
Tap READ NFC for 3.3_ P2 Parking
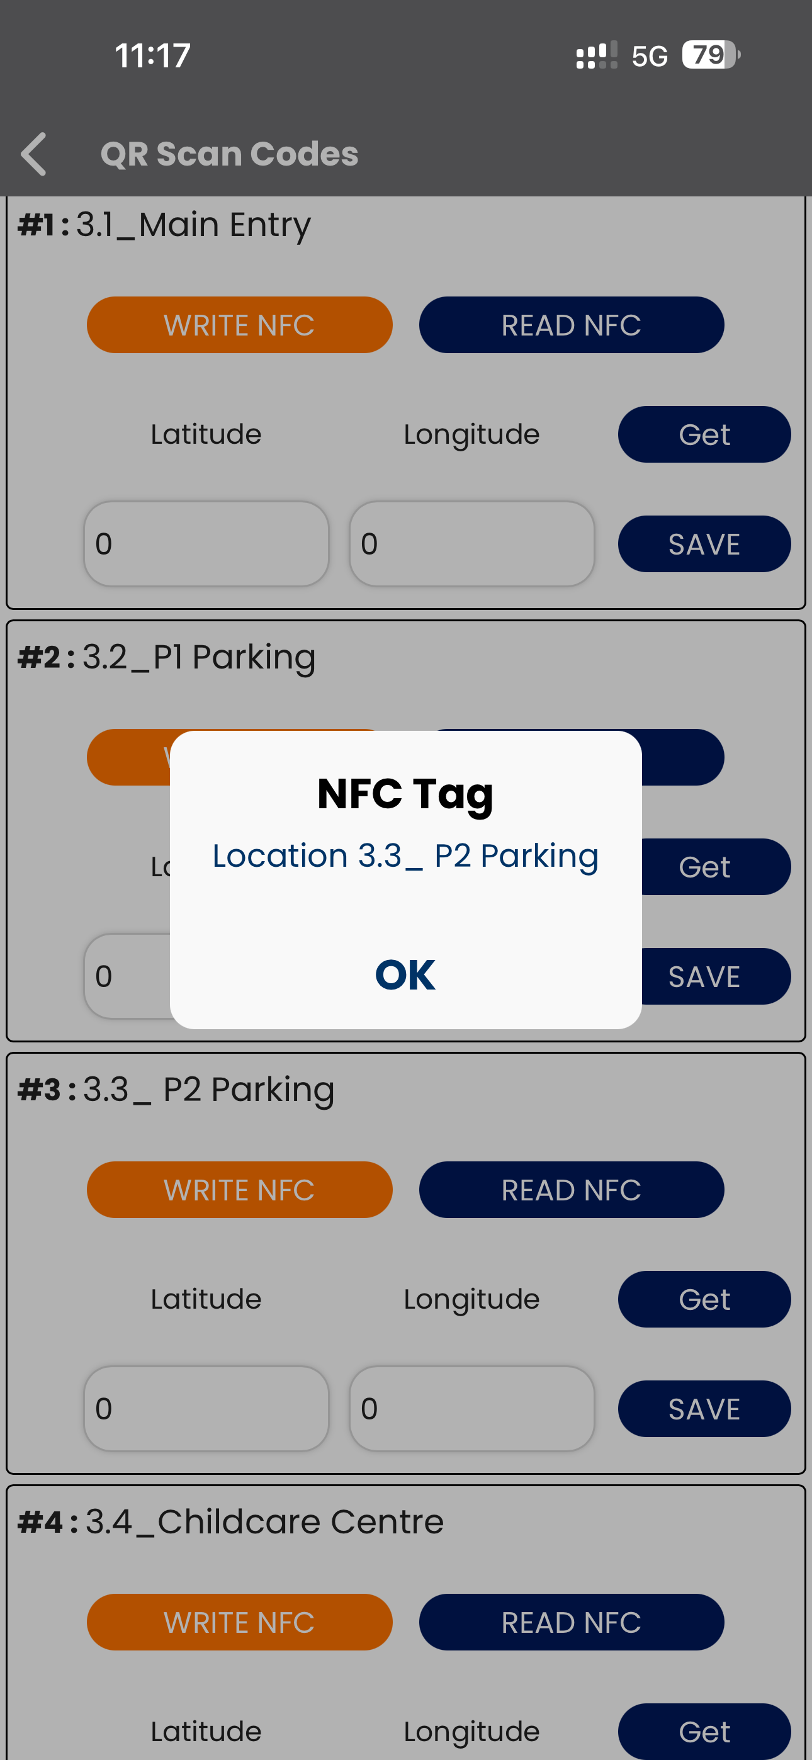(572, 1190)
